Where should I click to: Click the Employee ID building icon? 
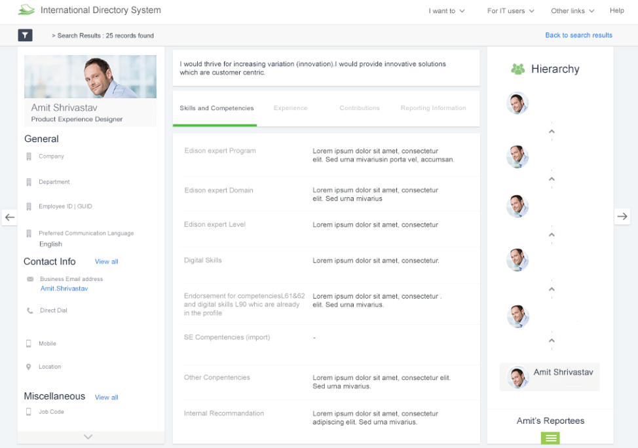coord(29,206)
